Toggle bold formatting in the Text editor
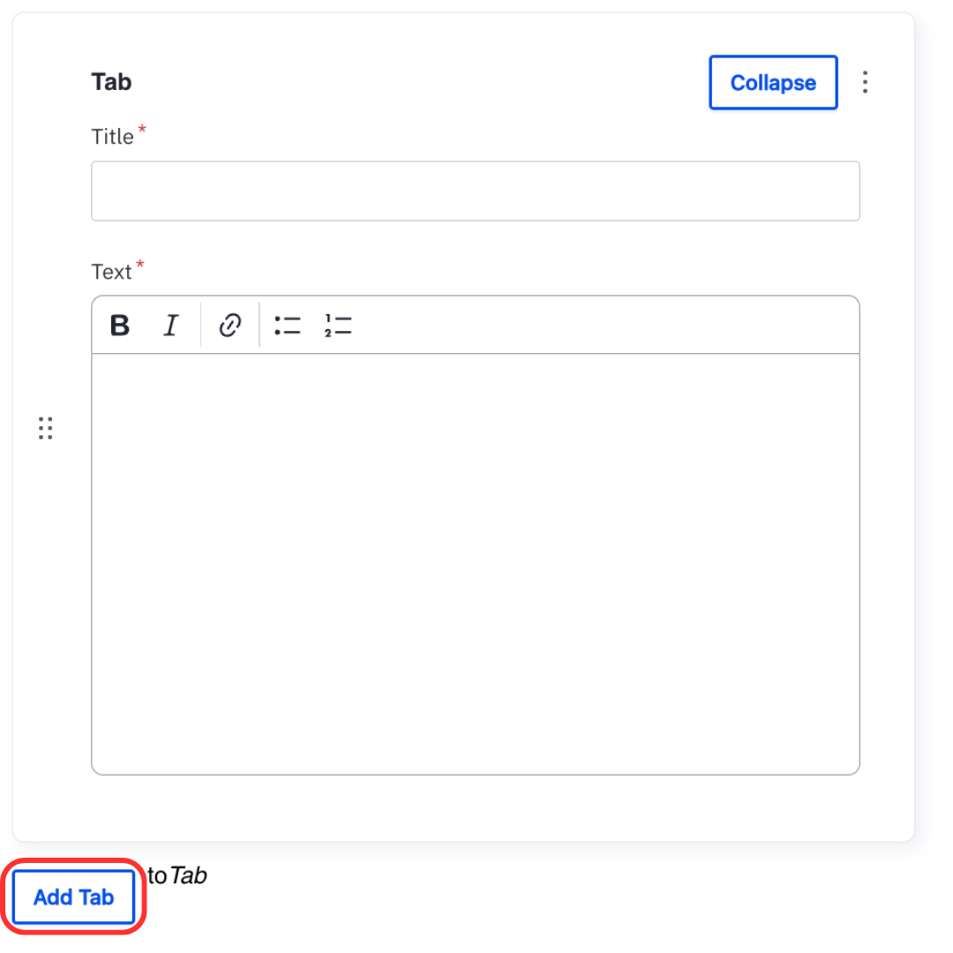The width and height of the screenshot is (953, 953). point(120,326)
